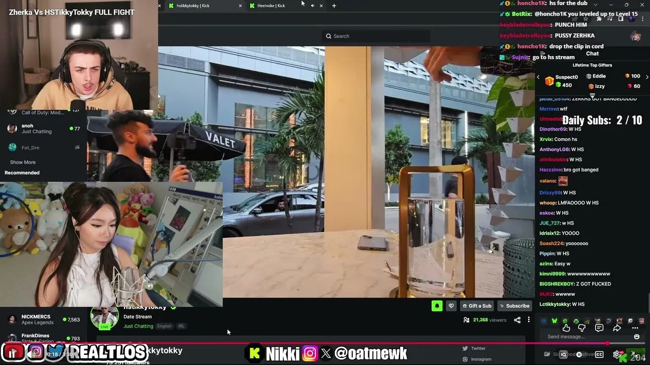The image size is (650, 365).
Task: Open the Chrome three-dot menu
Action: tap(642, 19)
